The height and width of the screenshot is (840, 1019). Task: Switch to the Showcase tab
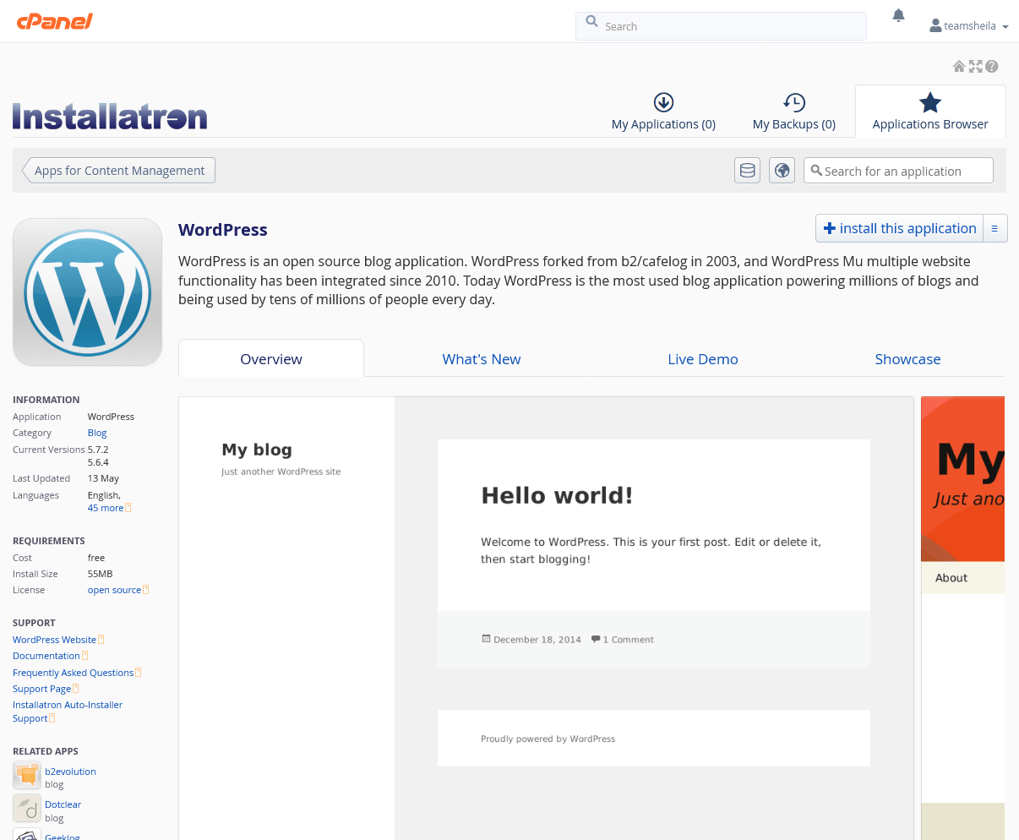pyautogui.click(x=907, y=359)
